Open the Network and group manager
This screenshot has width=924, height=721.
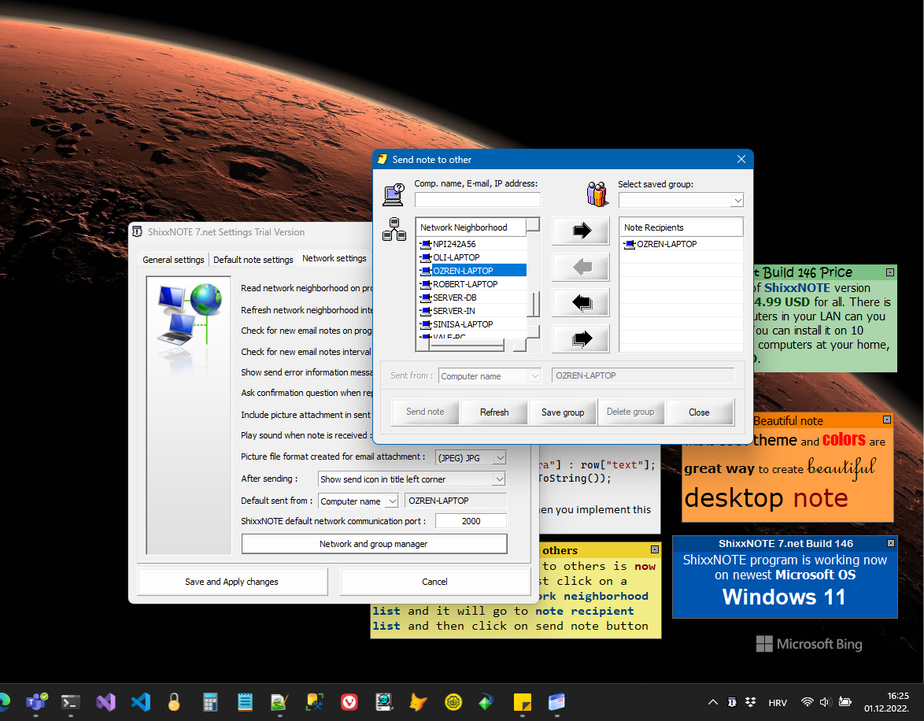374,543
